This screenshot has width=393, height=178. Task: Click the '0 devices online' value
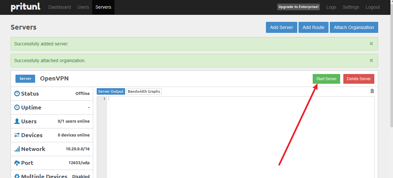tap(74, 135)
